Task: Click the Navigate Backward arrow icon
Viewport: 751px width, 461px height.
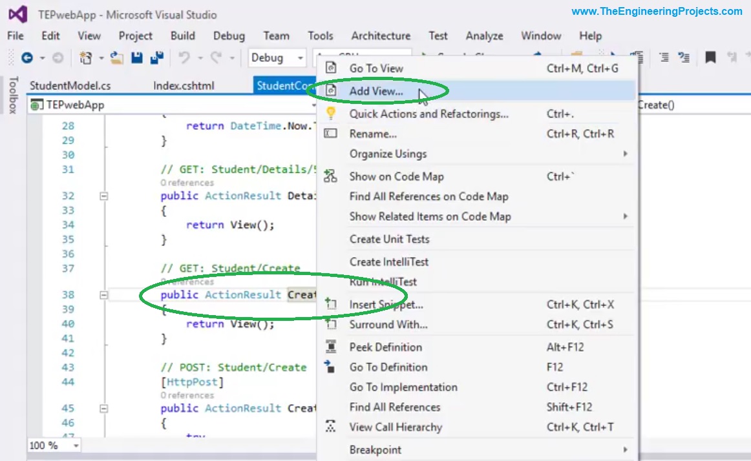Action: [x=26, y=57]
